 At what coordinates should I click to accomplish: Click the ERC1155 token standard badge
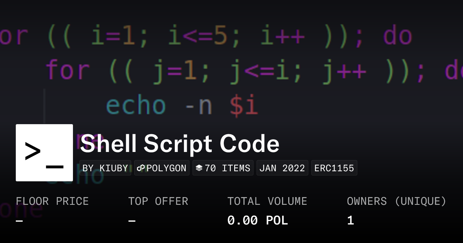point(334,168)
